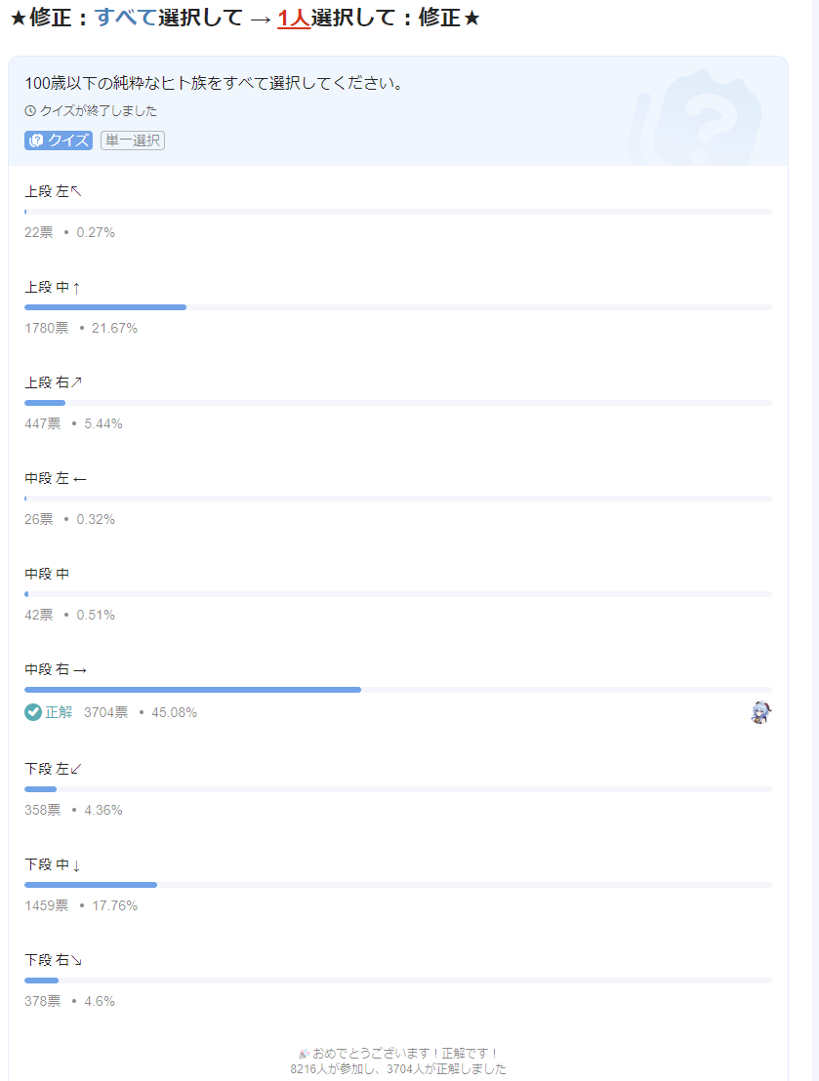This screenshot has width=819, height=1081.
Task: Click the clock icon beside quiz ended
Action: (x=30, y=111)
